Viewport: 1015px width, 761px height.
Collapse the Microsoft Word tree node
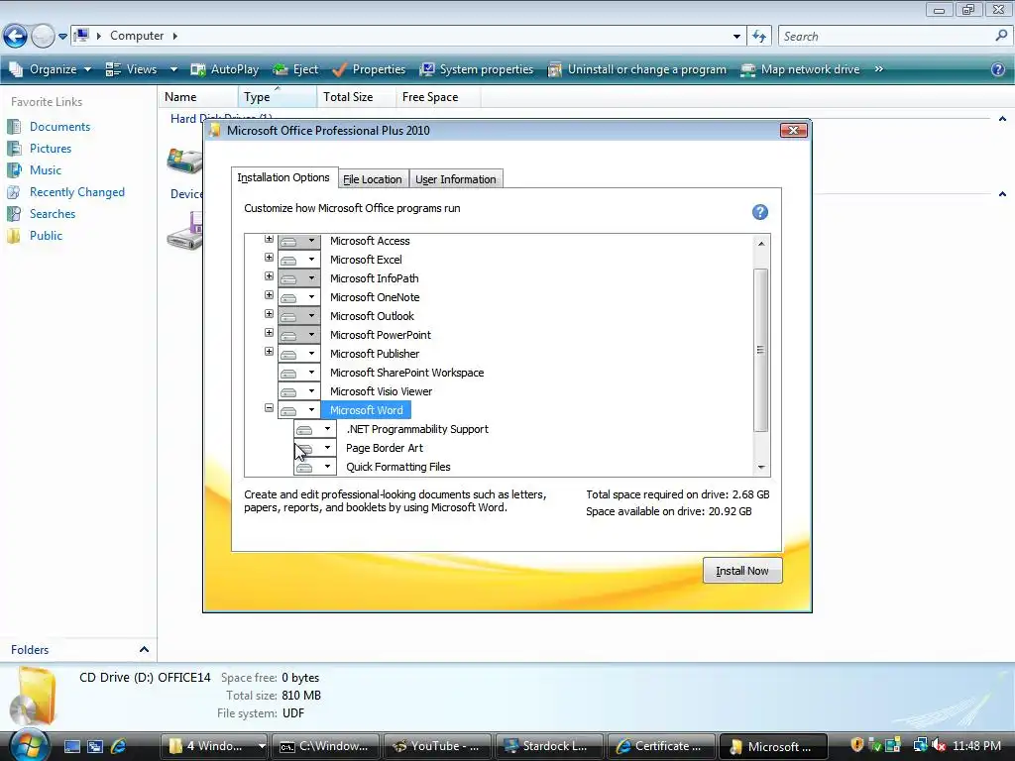[269, 408]
